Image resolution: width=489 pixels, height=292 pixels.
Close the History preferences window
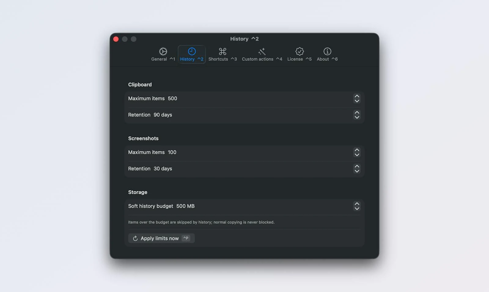pyautogui.click(x=116, y=39)
